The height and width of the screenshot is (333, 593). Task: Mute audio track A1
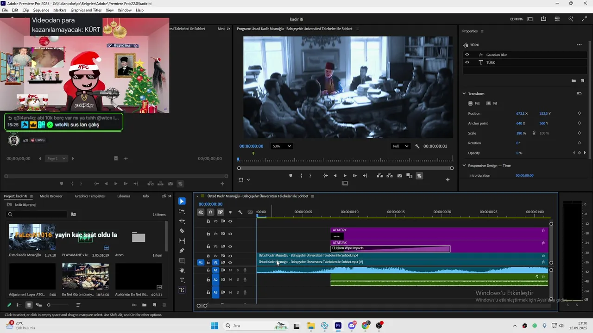click(x=230, y=270)
